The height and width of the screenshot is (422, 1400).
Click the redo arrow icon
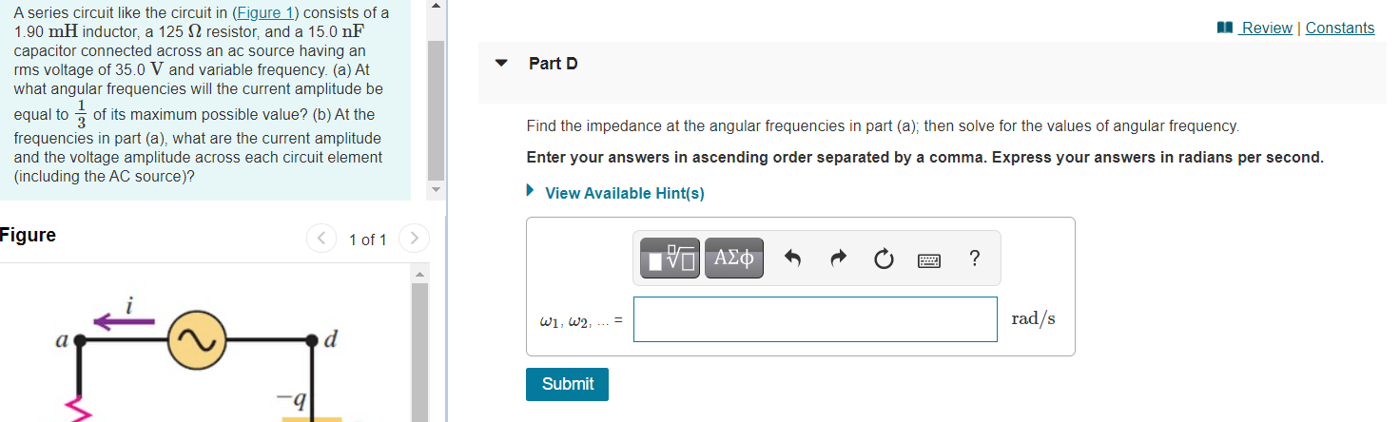838,258
